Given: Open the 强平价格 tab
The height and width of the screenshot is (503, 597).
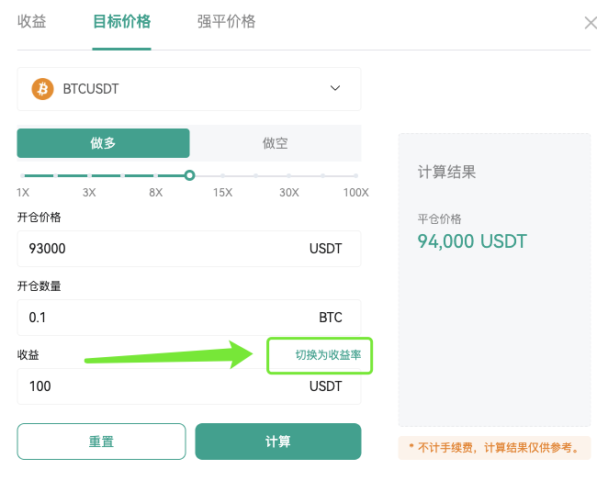Looking at the screenshot, I should pos(226,21).
